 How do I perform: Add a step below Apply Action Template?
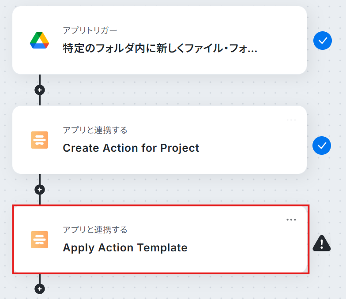click(x=40, y=289)
